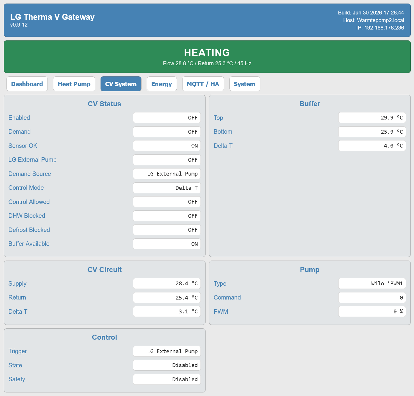Click the Control panel heading
This screenshot has height=396, width=414.
(x=104, y=337)
